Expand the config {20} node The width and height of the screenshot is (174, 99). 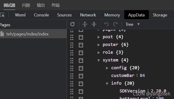(107, 68)
